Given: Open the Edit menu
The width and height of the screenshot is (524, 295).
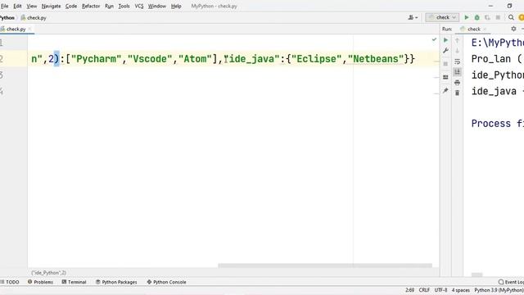Looking at the screenshot, I should (x=17, y=6).
